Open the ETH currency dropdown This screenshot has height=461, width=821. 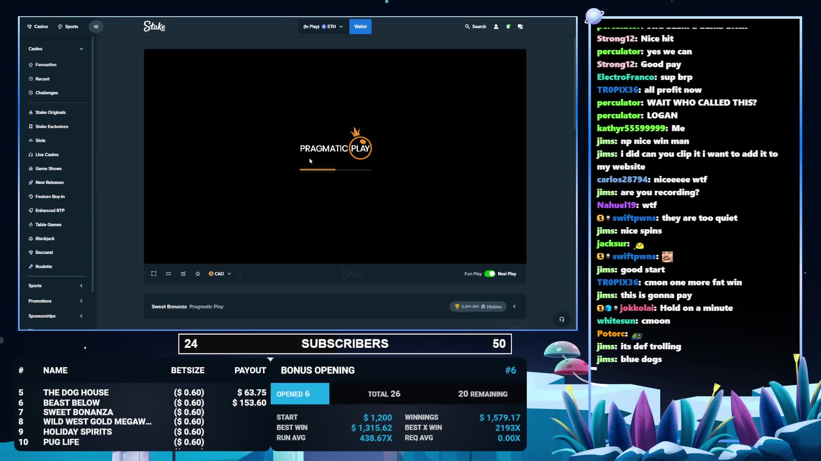pyautogui.click(x=323, y=26)
